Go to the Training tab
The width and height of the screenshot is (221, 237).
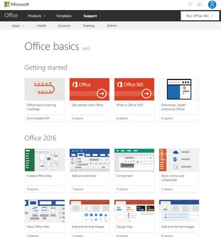(x=88, y=25)
